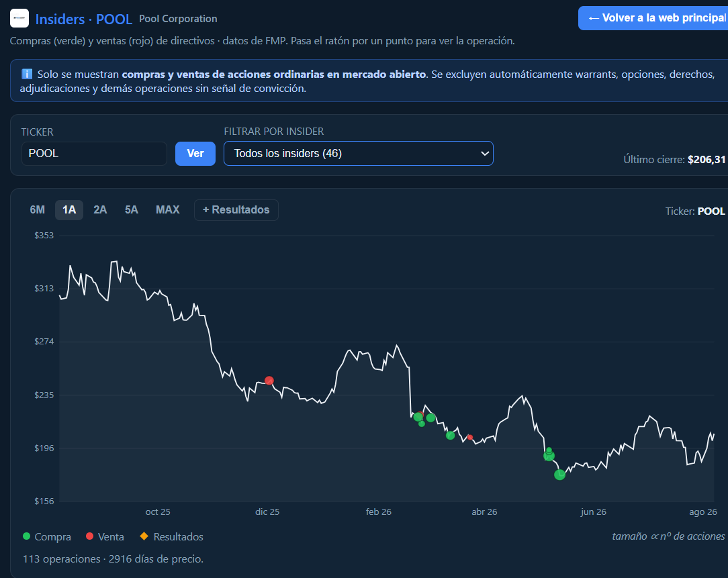This screenshot has width=728, height=578.
Task: Show the MAX price history
Action: coord(168,210)
